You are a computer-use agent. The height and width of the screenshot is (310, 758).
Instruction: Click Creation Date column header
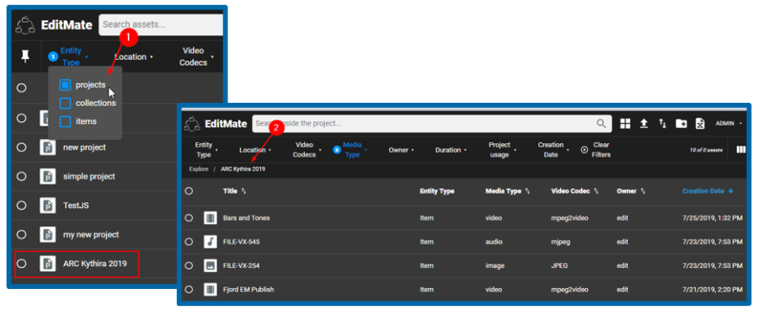(x=703, y=191)
